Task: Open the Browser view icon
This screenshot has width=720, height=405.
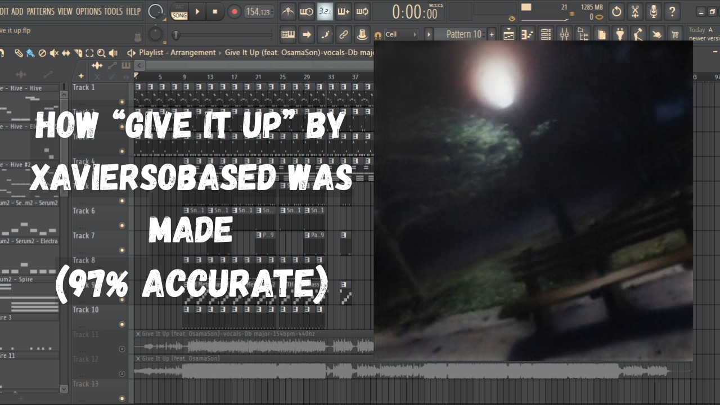Action: click(583, 34)
